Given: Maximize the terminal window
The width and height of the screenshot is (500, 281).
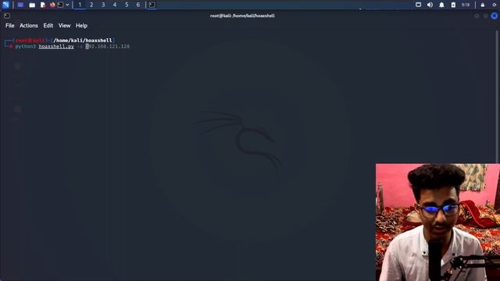Looking at the screenshot, I should 485,16.
